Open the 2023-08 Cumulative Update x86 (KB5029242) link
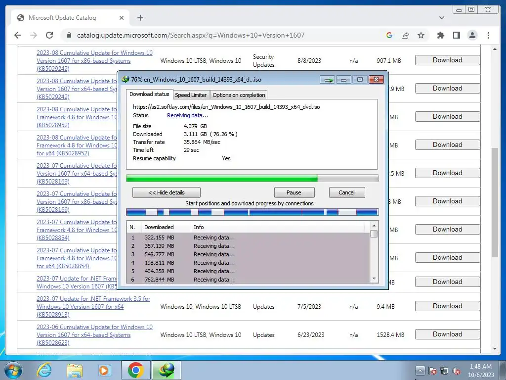The width and height of the screenshot is (506, 380). click(94, 61)
